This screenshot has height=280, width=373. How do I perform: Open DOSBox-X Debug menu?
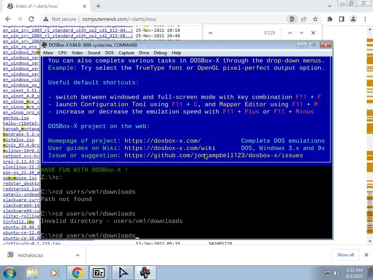click(160, 53)
